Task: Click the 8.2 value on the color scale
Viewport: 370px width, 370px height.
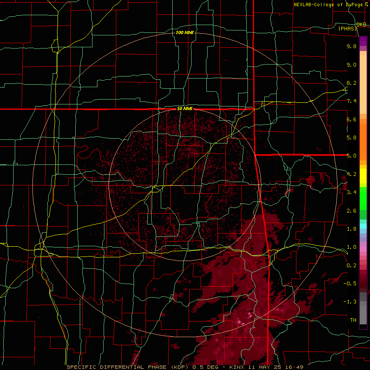Action: click(351, 83)
